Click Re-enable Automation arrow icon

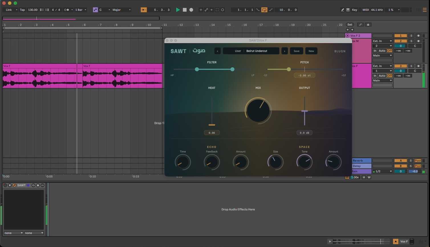[x=212, y=10]
